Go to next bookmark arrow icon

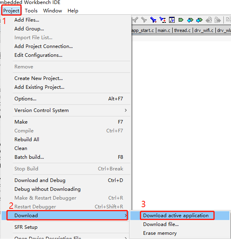[x=199, y=20]
